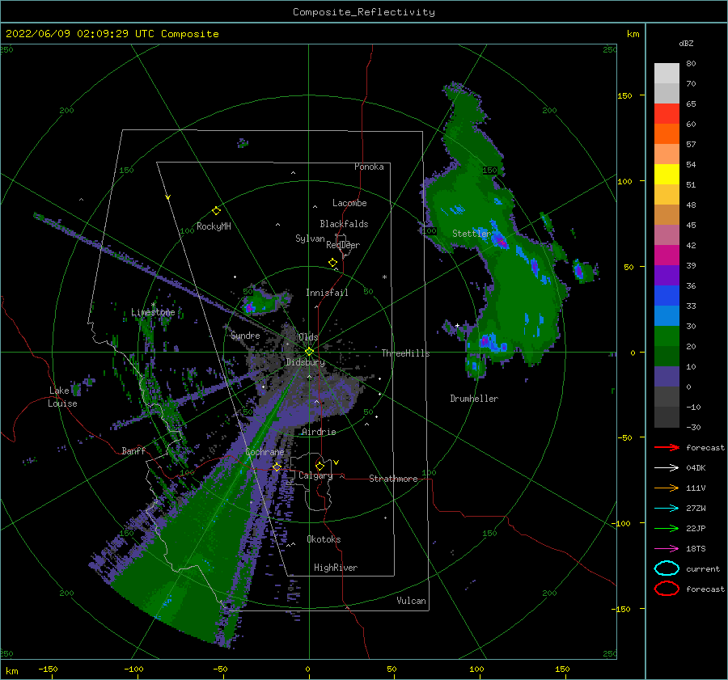Click the red forecast arrow legend icon
This screenshot has height=680, width=728.
[667, 447]
